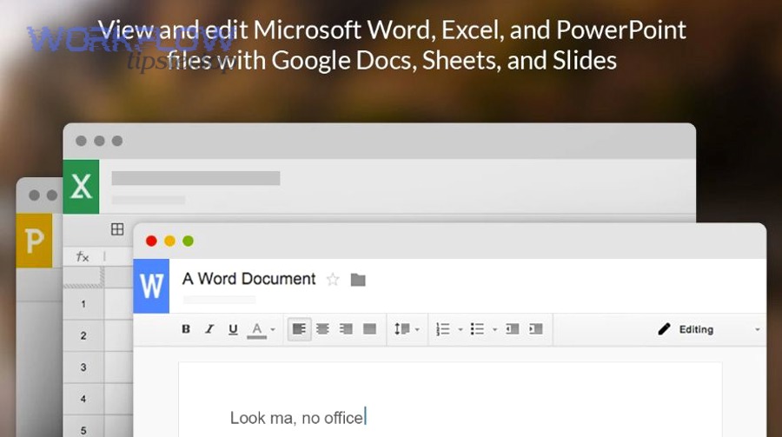Click the fx formula bar in the Sheets window

point(83,256)
